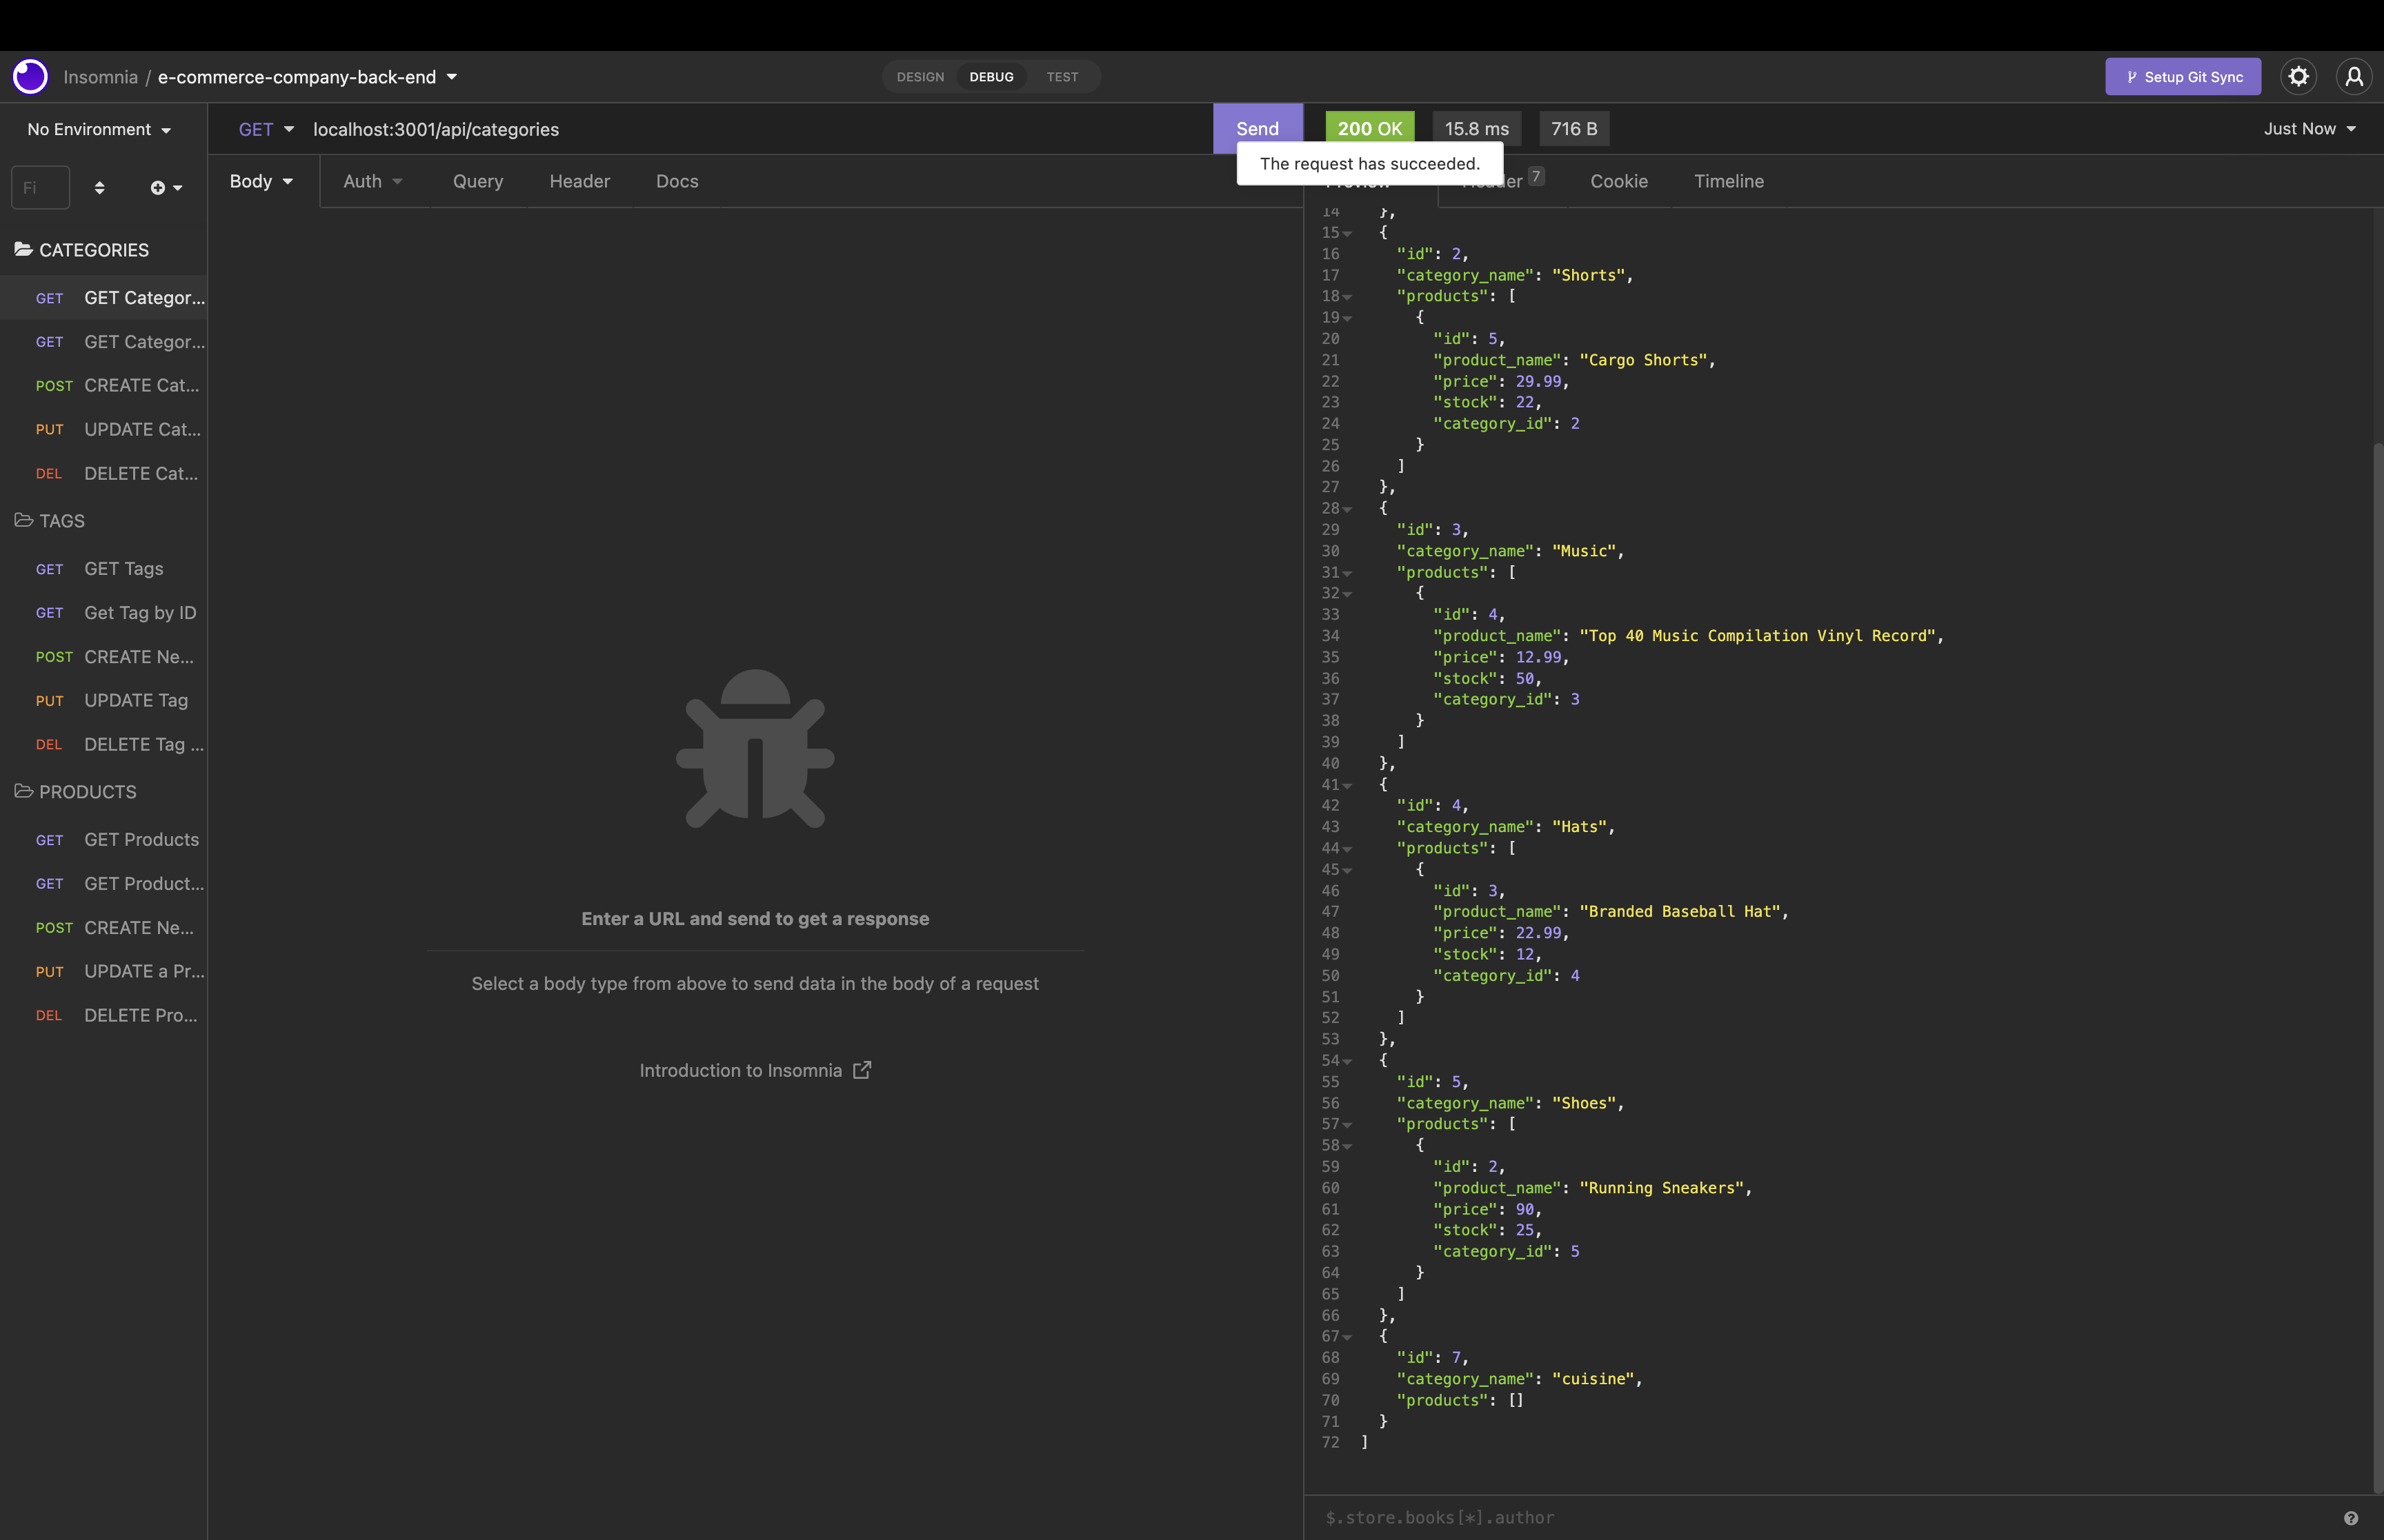Click the request URL field
This screenshot has width=2384, height=1540.
(x=755, y=129)
